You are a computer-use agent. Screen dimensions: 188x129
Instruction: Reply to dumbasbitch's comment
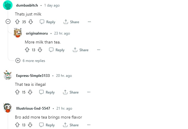tap(47, 22)
